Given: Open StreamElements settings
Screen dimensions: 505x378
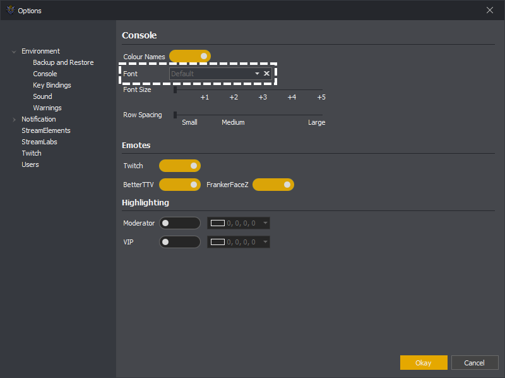Looking at the screenshot, I should point(46,130).
